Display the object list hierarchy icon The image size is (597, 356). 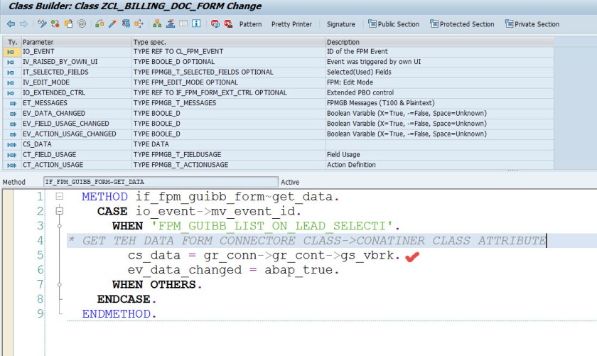coord(157,24)
